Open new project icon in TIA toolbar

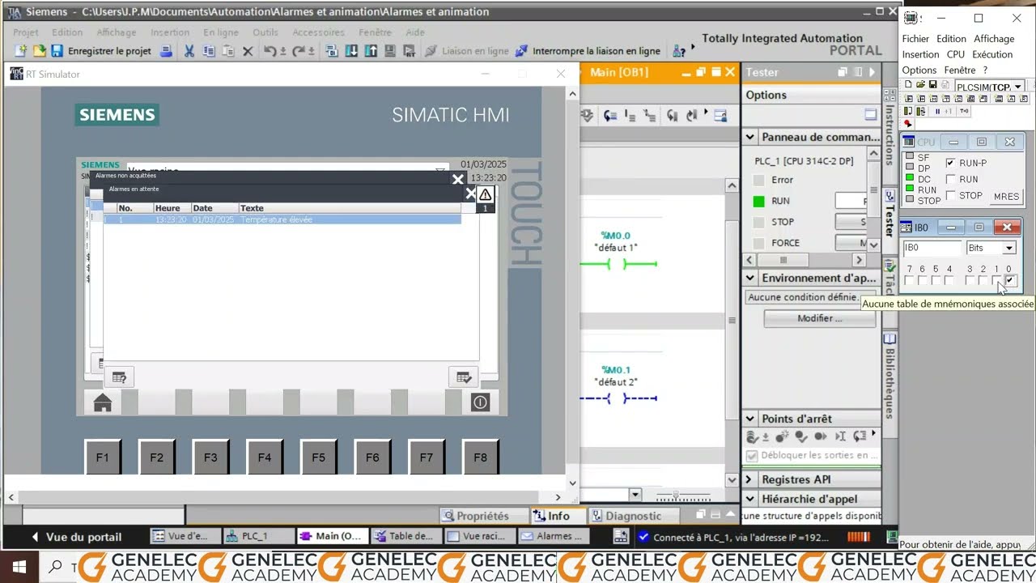(22, 51)
